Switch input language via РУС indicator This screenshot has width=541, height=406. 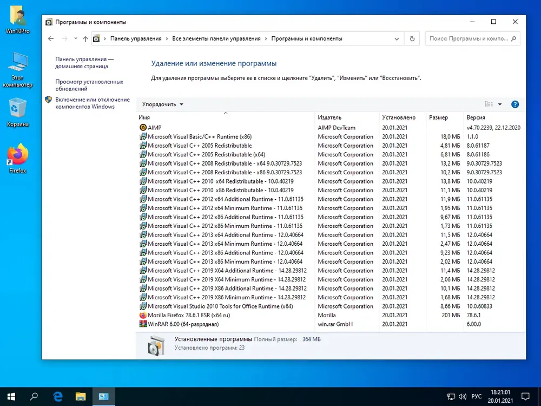[x=477, y=396]
